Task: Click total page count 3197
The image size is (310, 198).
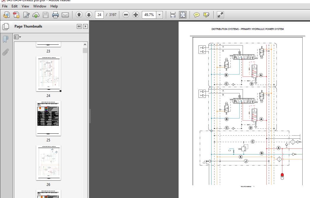Action: tap(113, 15)
